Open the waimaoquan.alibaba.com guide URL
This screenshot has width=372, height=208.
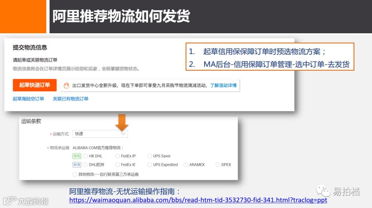[198, 200]
